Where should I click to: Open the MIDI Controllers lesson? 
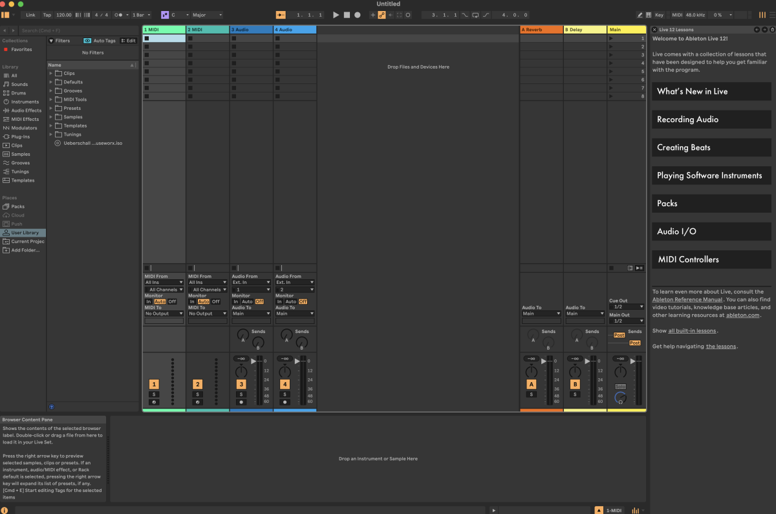711,259
